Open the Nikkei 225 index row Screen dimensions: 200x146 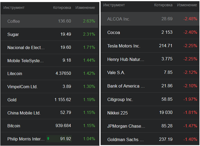[x=117, y=113]
